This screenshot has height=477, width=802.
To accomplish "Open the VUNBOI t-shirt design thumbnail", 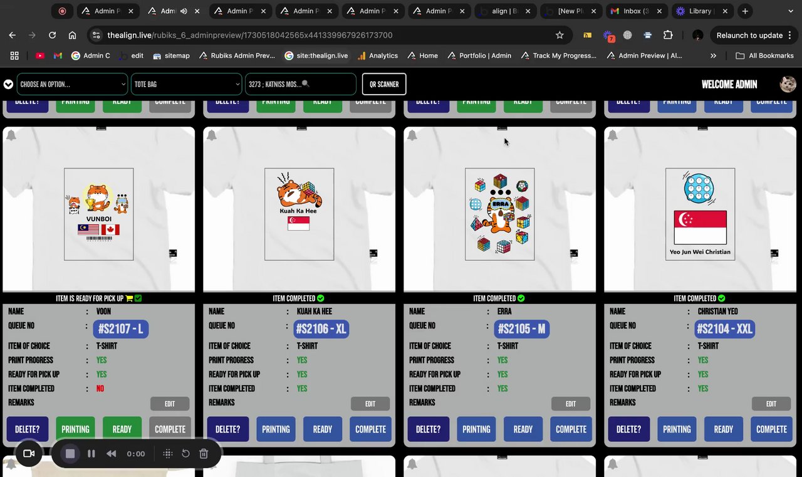I will [99, 209].
